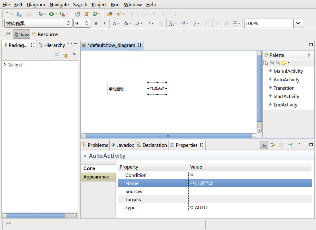Expand the test project tree node

[4, 65]
